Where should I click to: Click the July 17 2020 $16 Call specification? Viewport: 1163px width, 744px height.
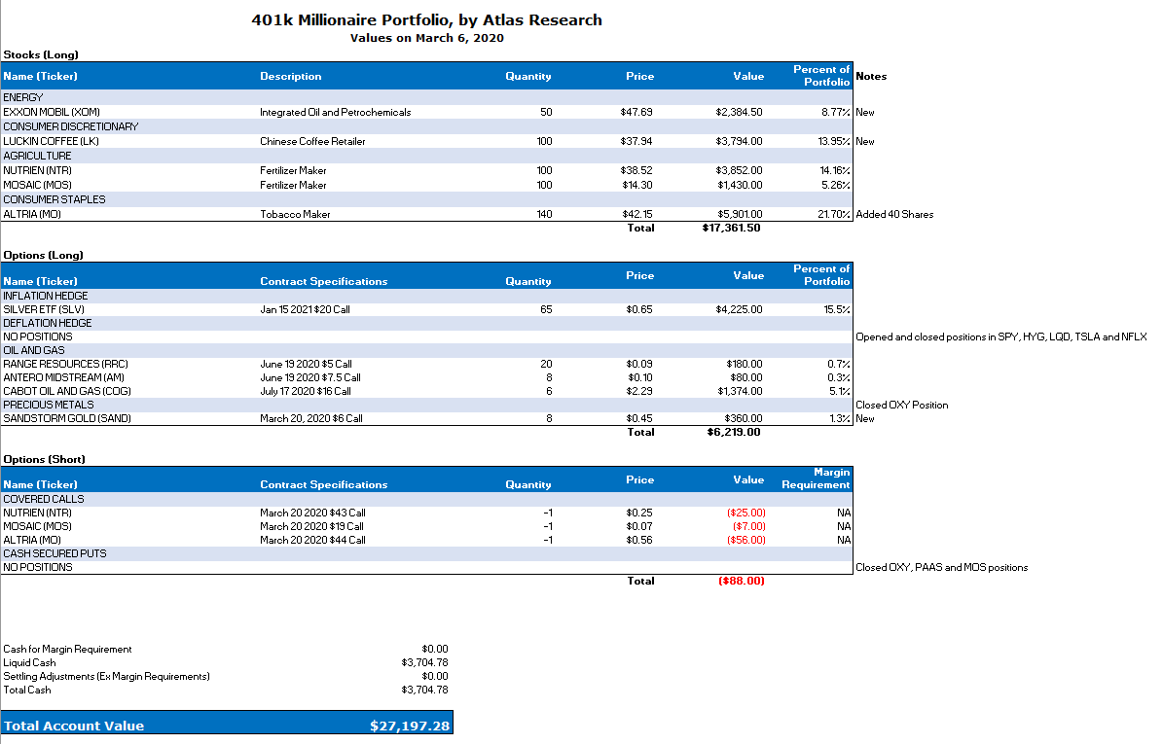coord(306,391)
